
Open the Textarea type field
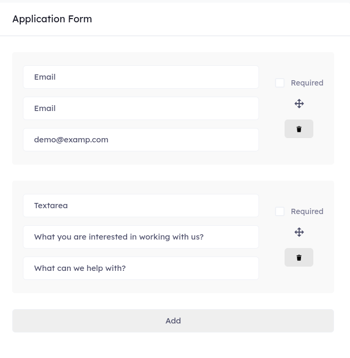pyautogui.click(x=141, y=206)
